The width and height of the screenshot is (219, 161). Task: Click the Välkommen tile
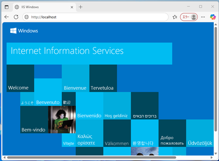click(x=117, y=133)
